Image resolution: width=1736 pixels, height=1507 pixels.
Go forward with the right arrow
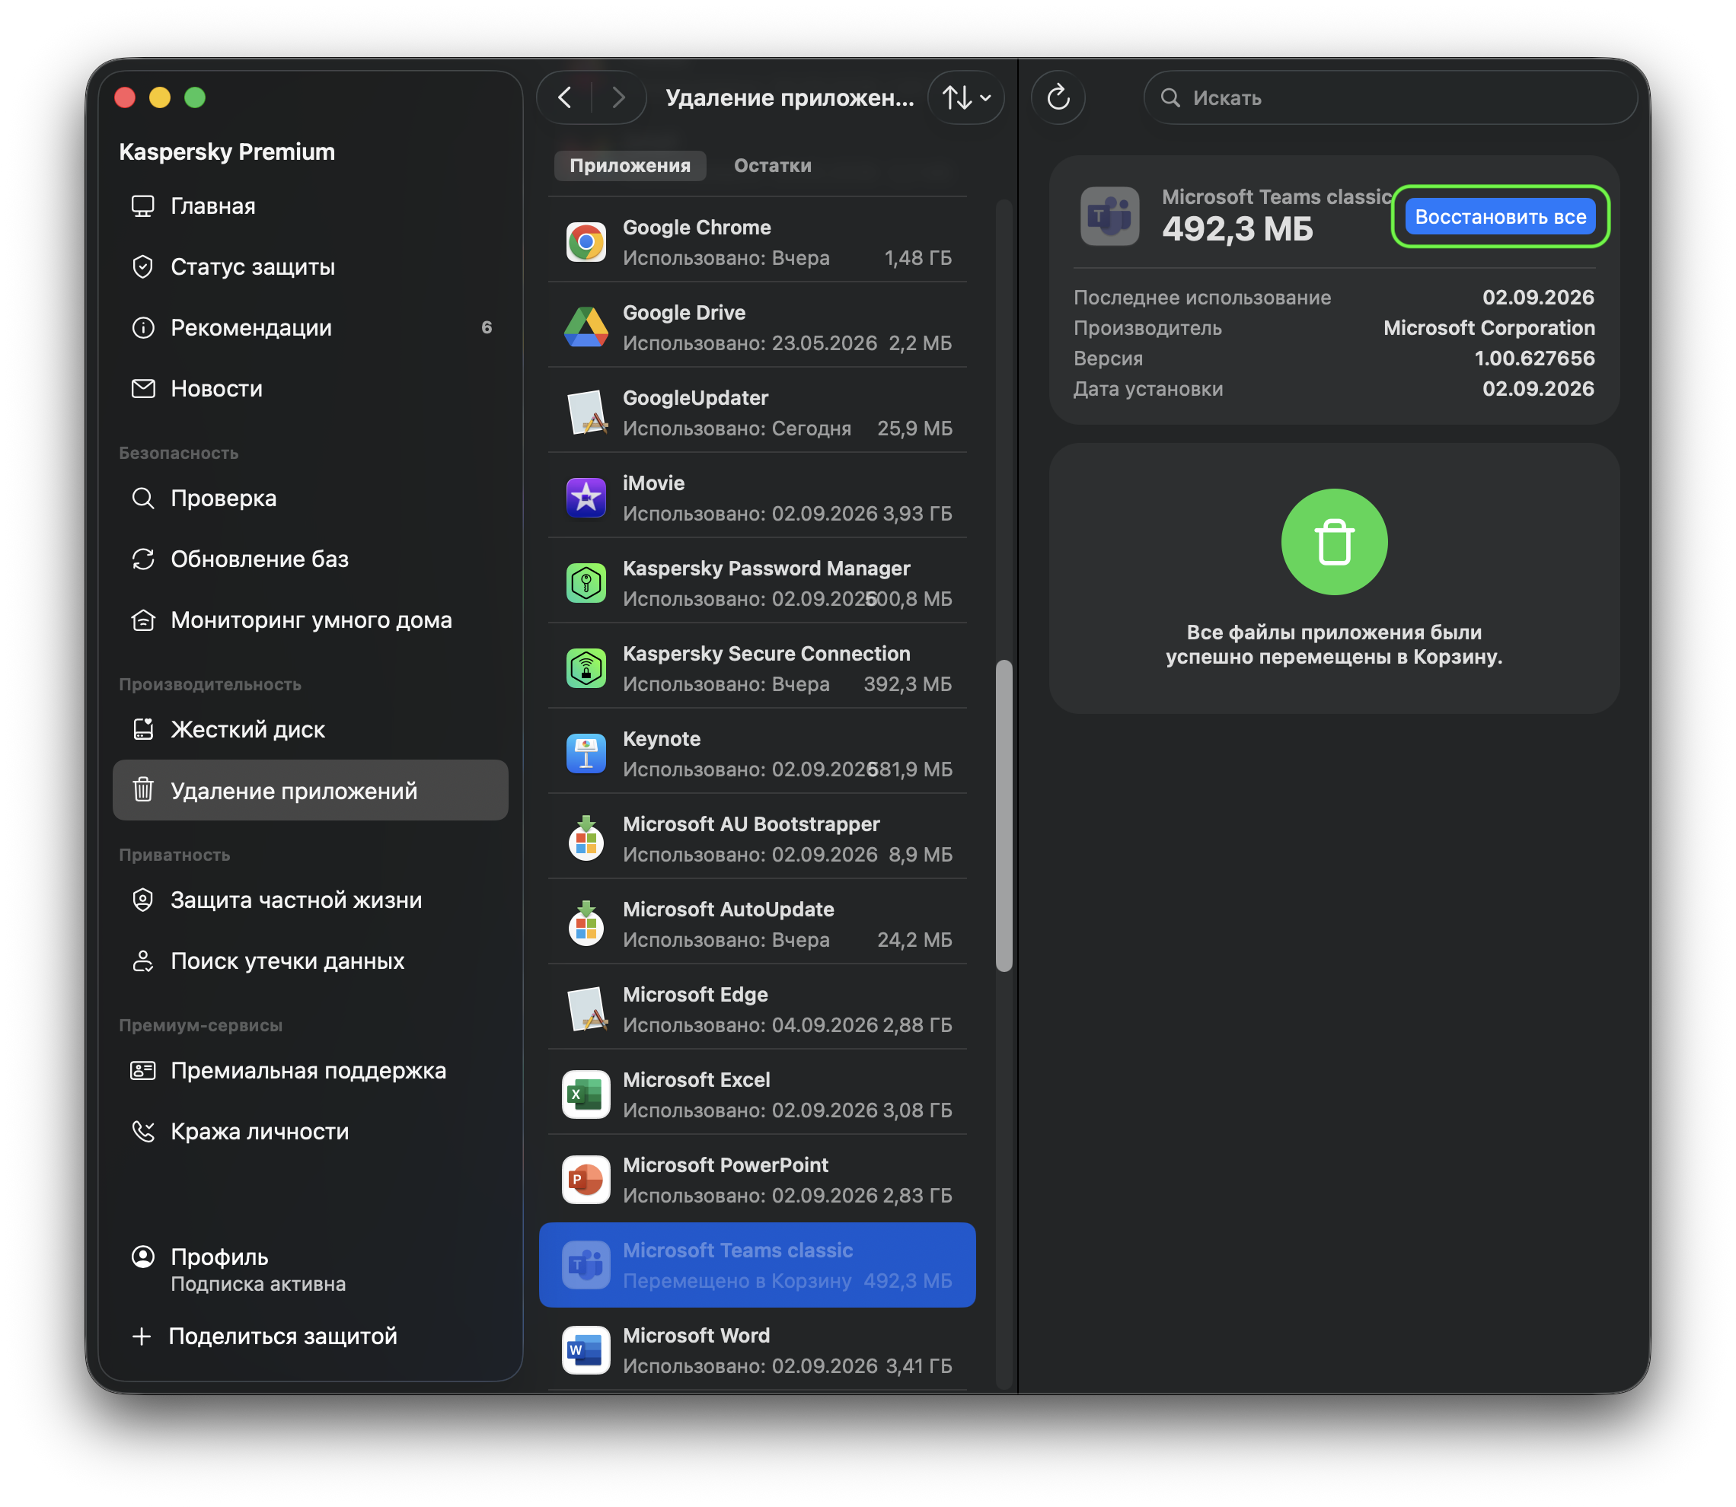tap(618, 97)
